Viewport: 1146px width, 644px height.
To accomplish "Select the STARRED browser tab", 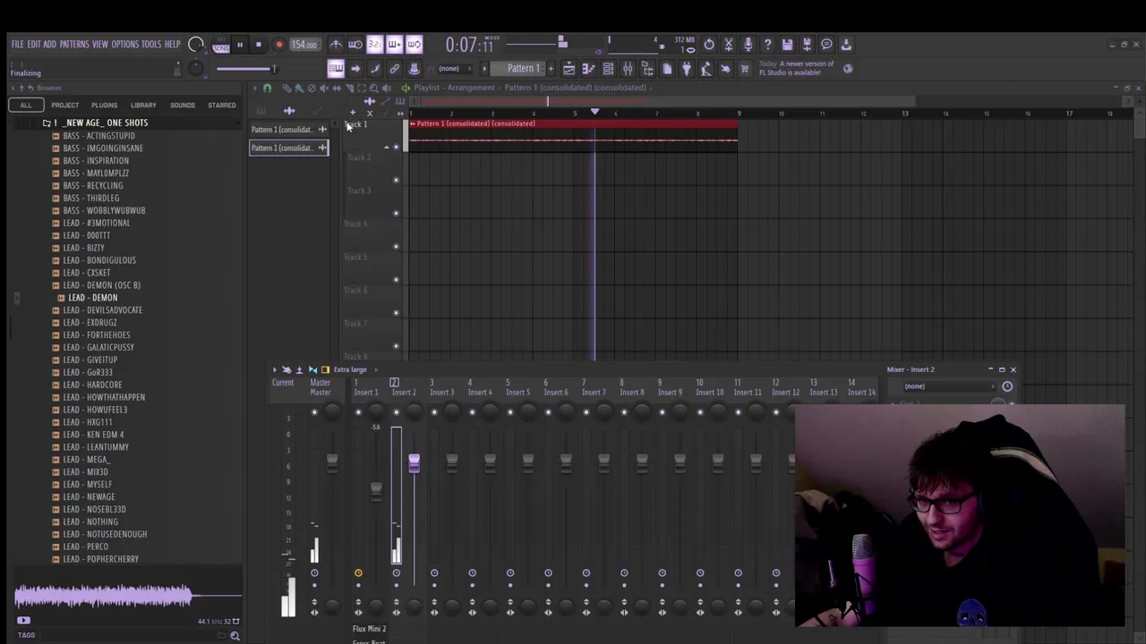I will coord(222,105).
